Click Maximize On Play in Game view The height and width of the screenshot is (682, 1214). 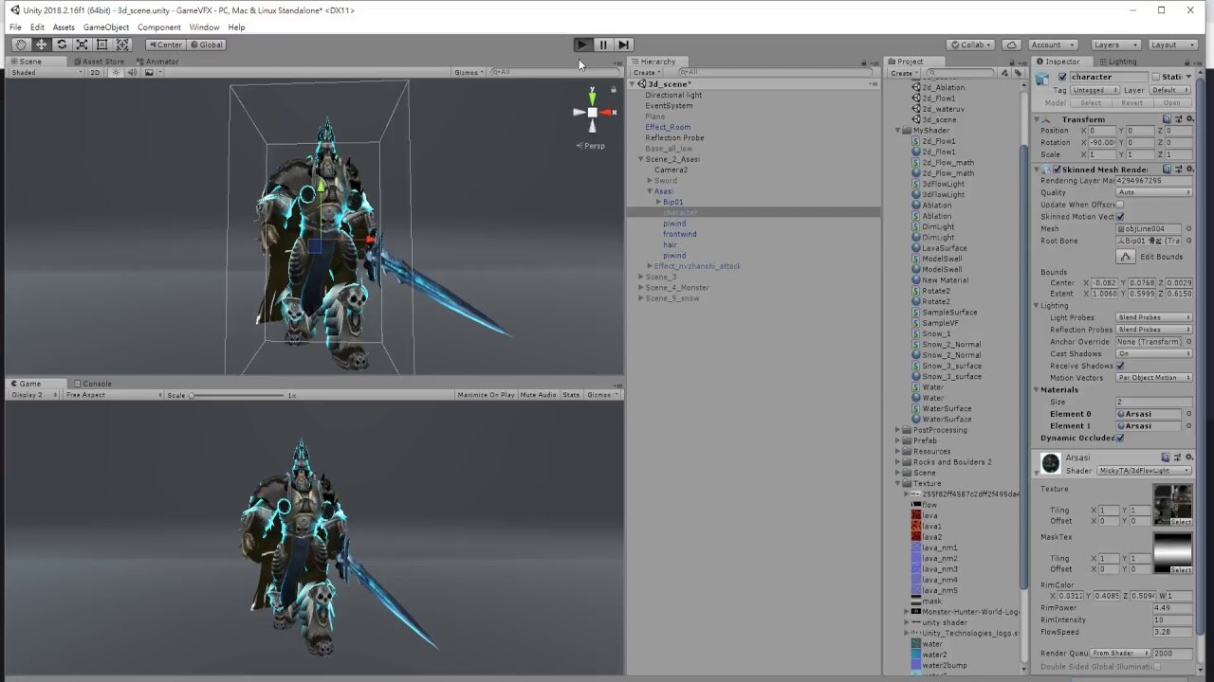pyautogui.click(x=486, y=395)
